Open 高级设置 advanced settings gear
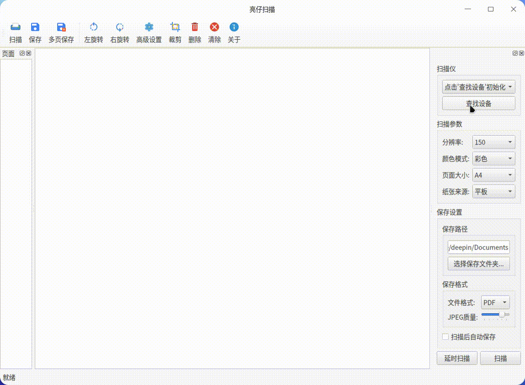Screen dimensions: 525x385 (149, 27)
